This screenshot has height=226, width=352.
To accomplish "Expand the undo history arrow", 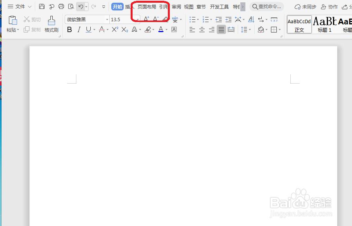I will click(x=86, y=7).
